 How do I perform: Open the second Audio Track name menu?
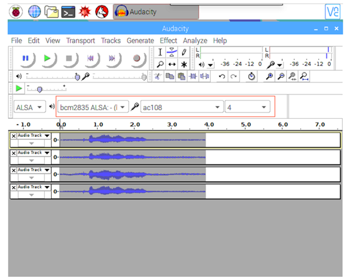pyautogui.click(x=34, y=153)
